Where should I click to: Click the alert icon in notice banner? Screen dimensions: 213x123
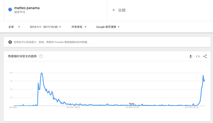[10, 42]
